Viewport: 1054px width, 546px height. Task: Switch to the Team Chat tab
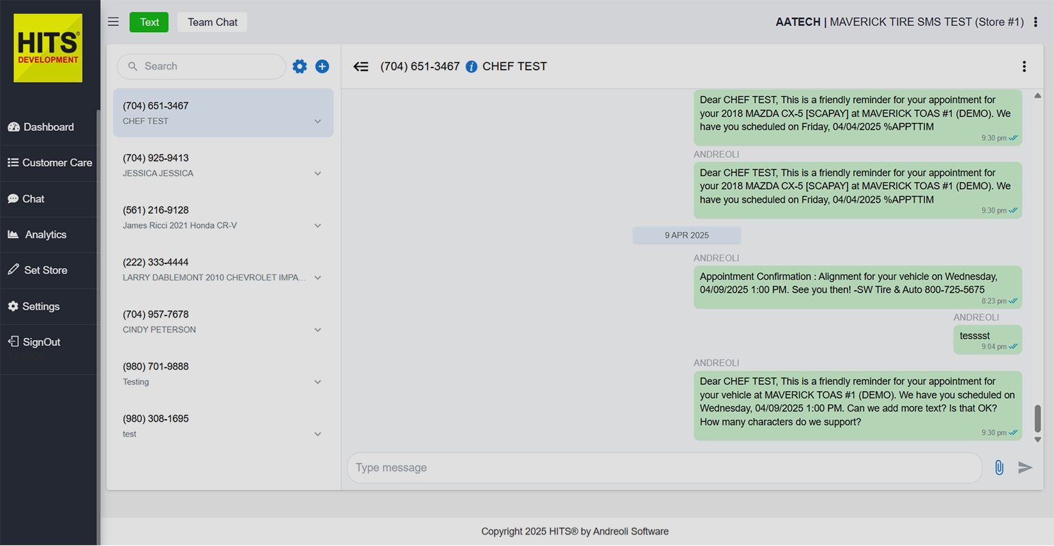(212, 22)
